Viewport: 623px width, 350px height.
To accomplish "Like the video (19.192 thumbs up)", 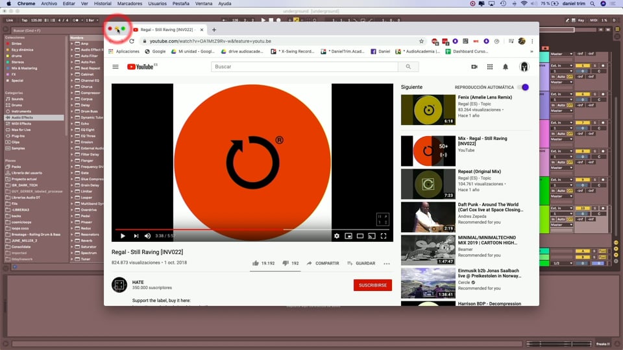I will tap(263, 263).
